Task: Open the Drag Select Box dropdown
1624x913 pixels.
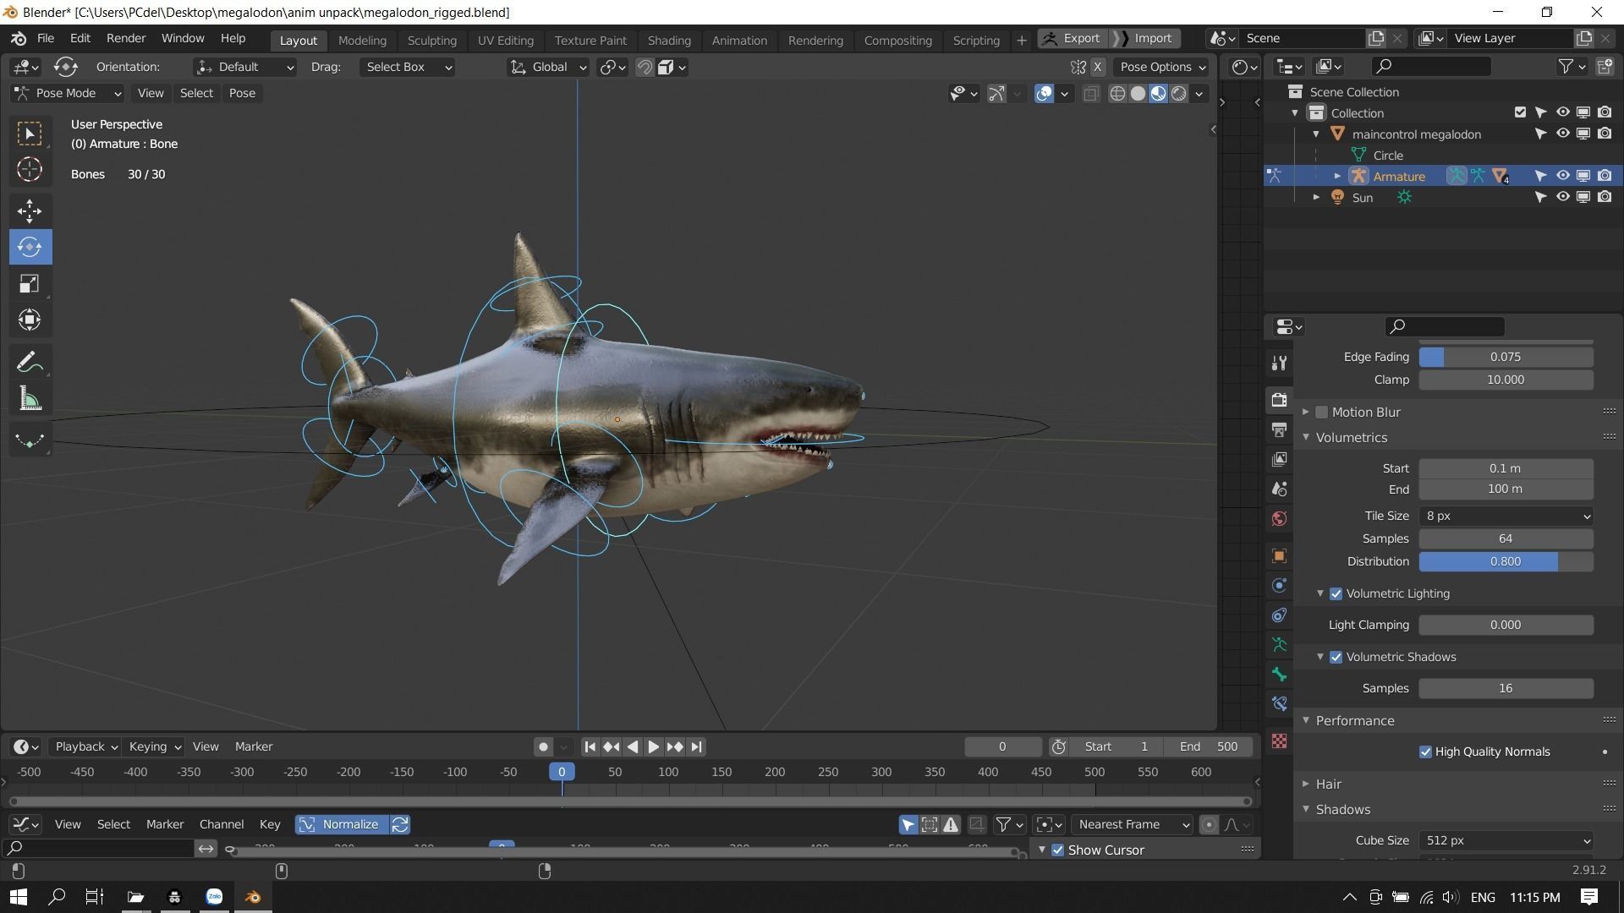Action: coord(408,67)
